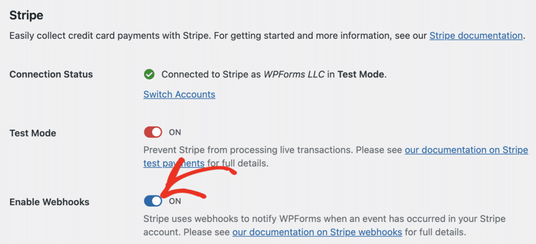Click the italic WPForms LLC account name
Image resolution: width=536 pixels, height=244 pixels.
(x=294, y=74)
